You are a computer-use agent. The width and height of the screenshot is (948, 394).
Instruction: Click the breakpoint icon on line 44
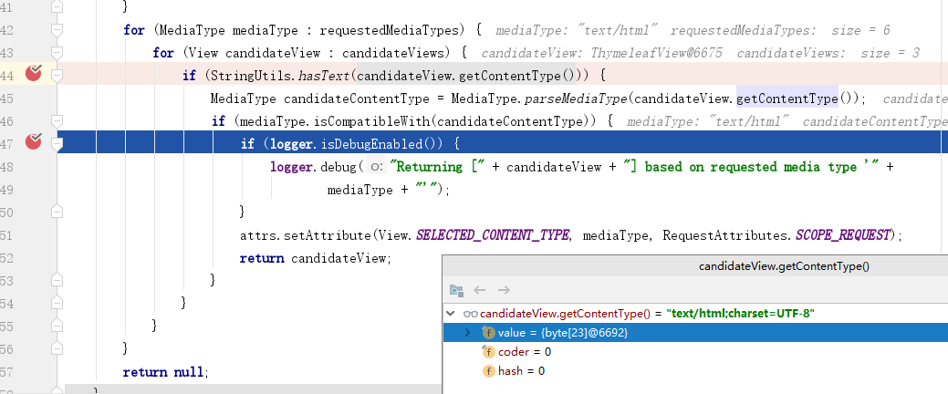(34, 74)
